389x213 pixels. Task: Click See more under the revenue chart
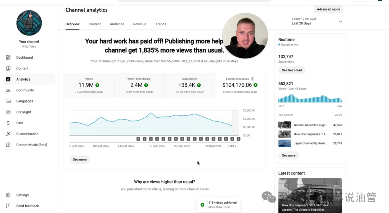[x=80, y=159]
